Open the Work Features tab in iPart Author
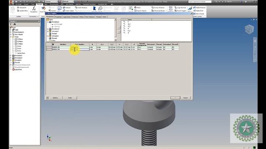 coord(90,17)
